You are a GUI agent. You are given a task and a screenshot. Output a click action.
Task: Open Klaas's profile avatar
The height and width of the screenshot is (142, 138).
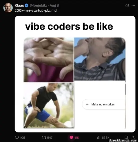click(x=8, y=8)
